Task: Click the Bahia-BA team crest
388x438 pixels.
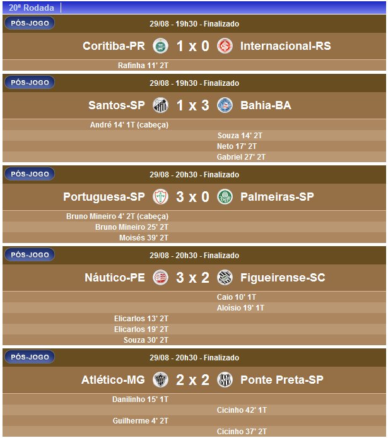Action: point(224,105)
